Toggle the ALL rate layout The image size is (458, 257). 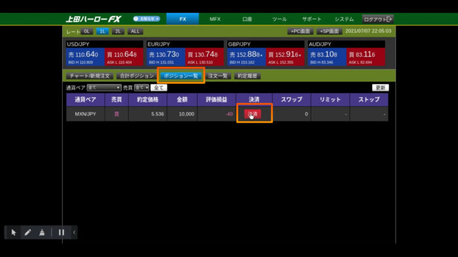point(135,31)
